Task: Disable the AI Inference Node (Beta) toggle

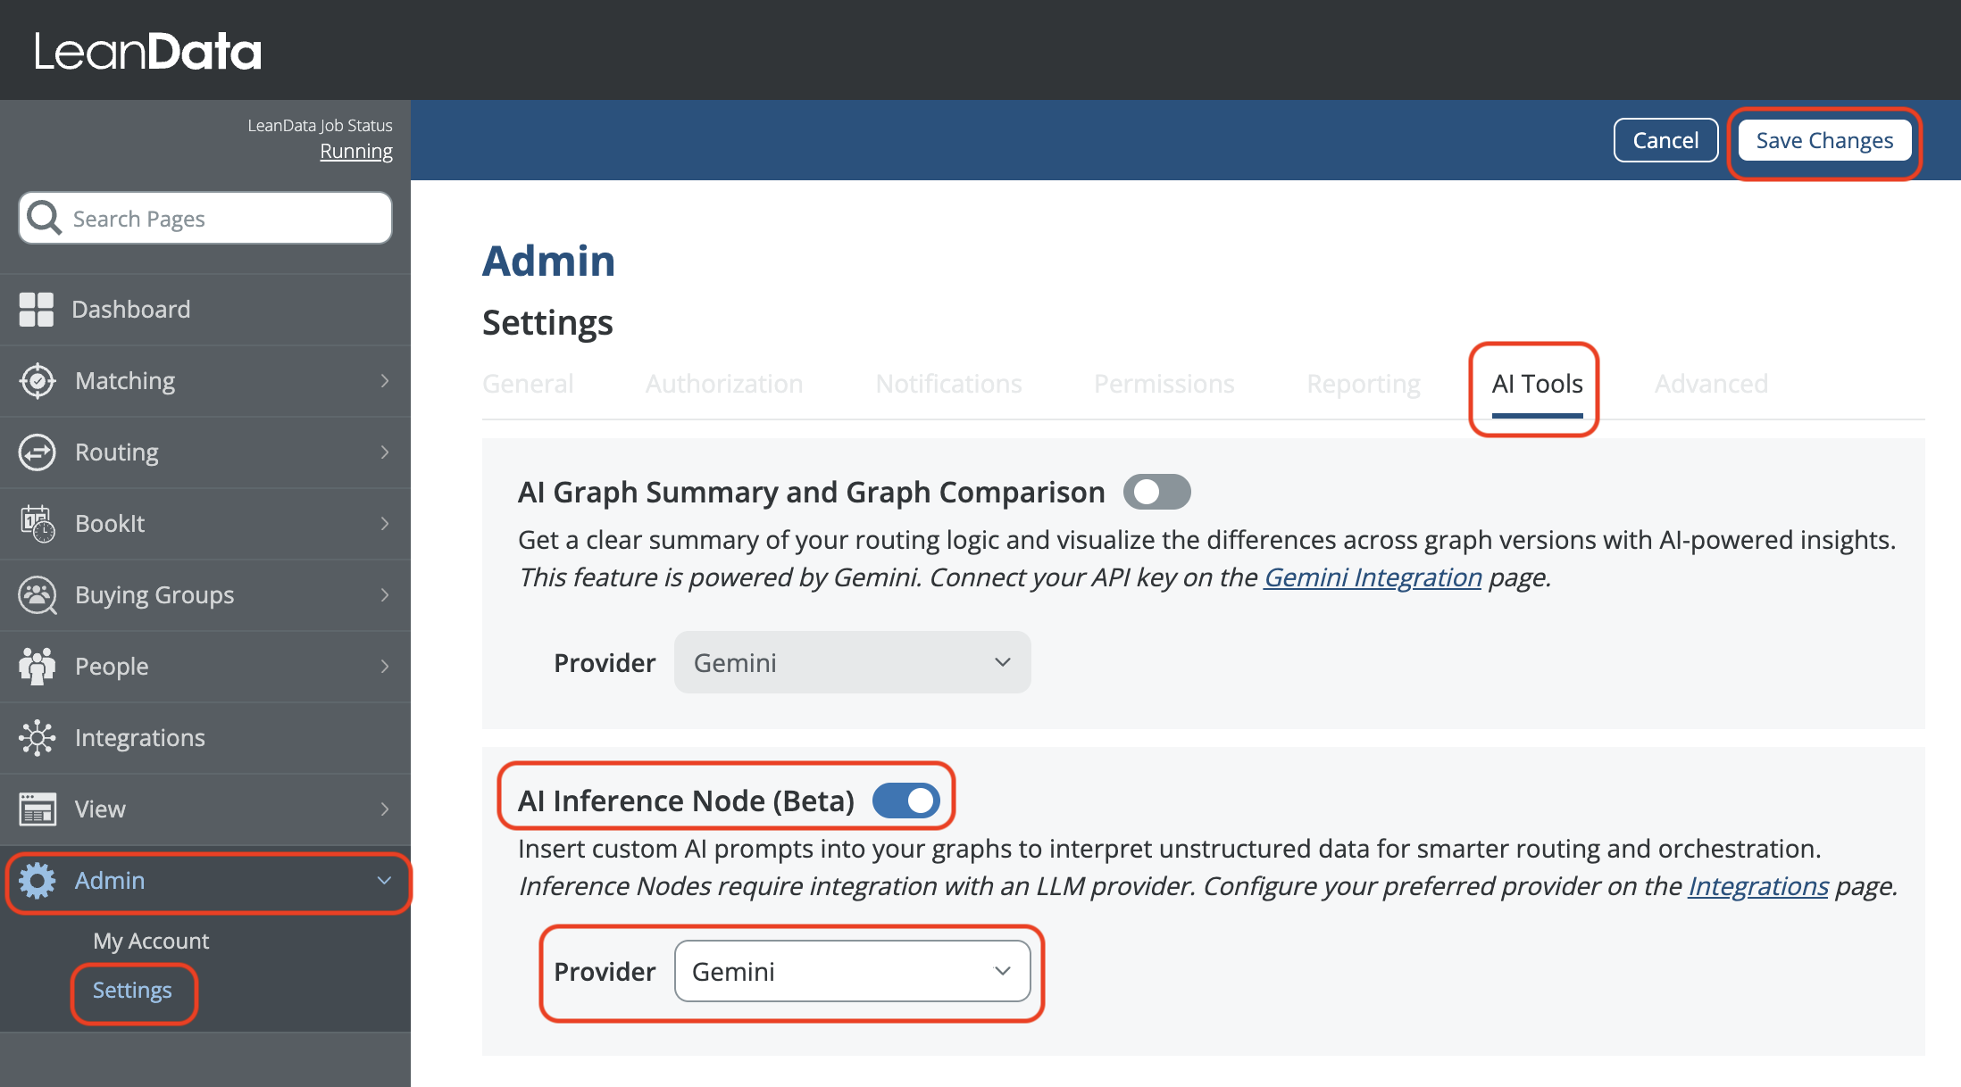Action: 905,801
